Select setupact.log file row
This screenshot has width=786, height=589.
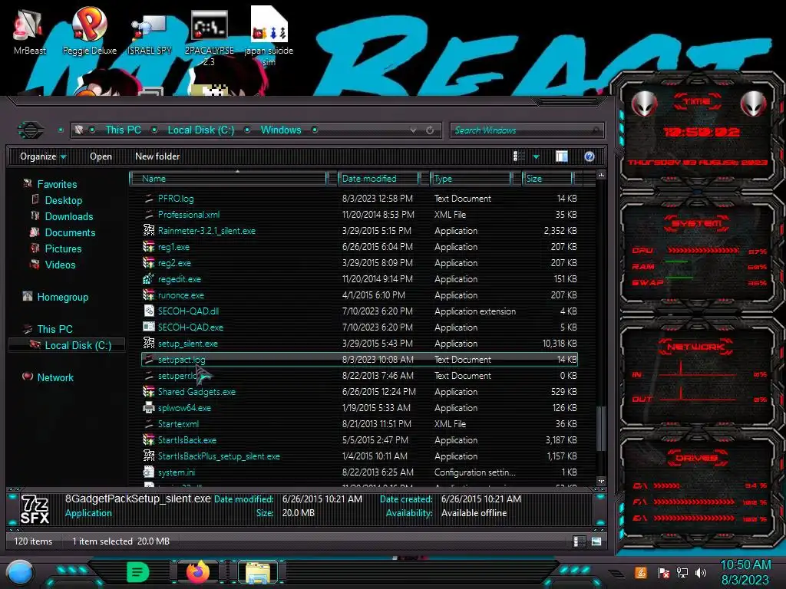pos(359,359)
